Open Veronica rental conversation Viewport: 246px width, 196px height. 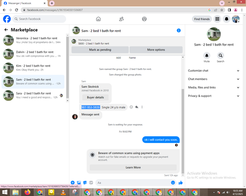(x=33, y=40)
